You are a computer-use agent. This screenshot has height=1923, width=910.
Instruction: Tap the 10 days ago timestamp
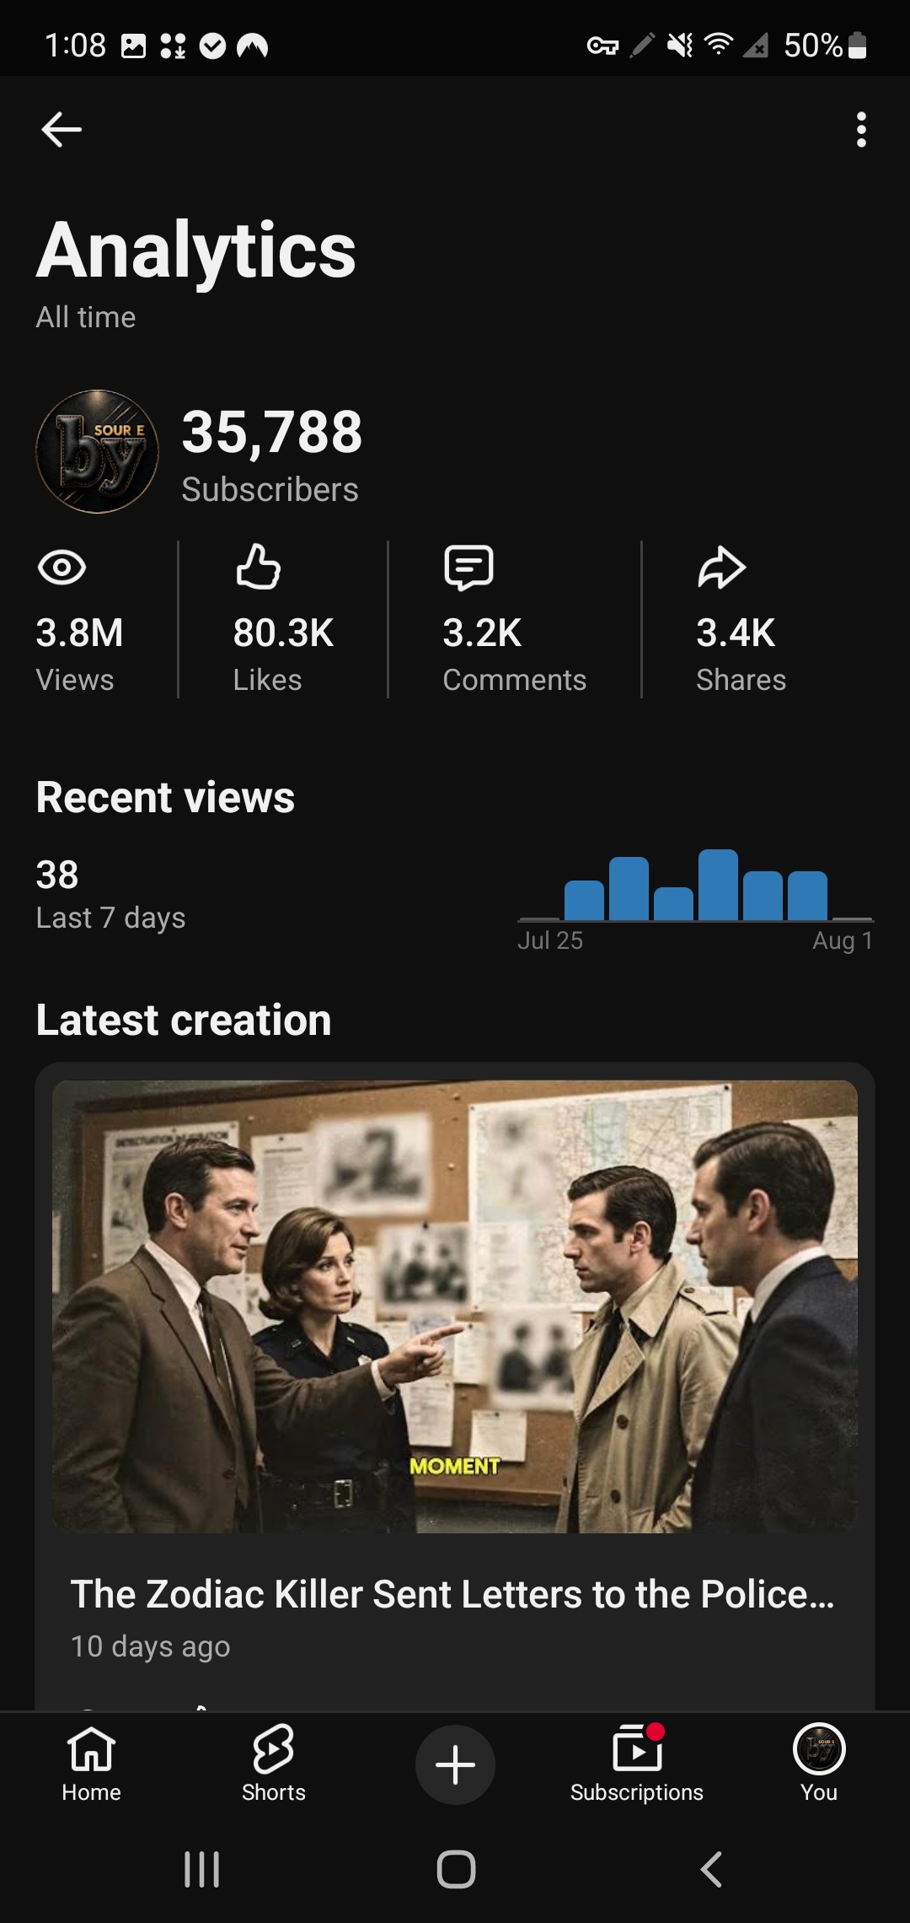[x=150, y=1646]
